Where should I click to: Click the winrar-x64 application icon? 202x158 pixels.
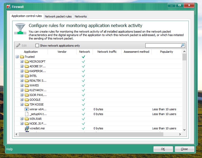(x=27, y=109)
